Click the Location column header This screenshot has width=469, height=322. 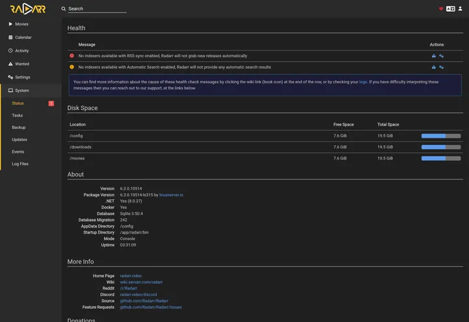pos(78,124)
